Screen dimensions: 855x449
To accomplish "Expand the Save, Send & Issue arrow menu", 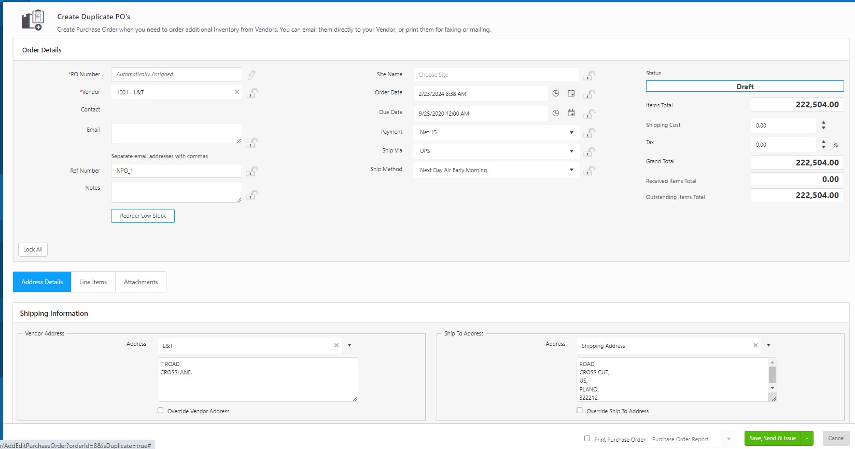I will [x=807, y=439].
